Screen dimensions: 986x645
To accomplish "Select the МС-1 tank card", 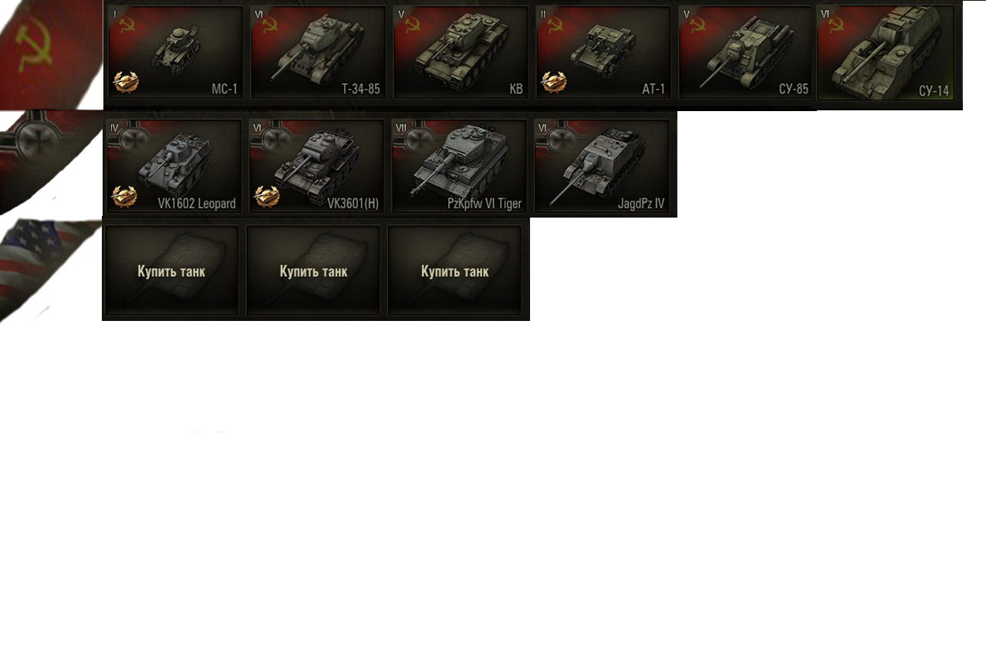I will pyautogui.click(x=175, y=52).
